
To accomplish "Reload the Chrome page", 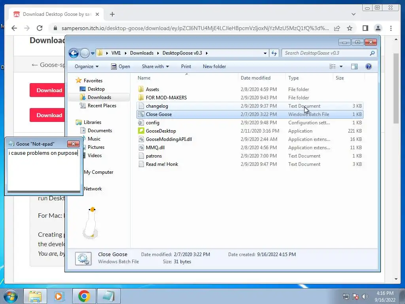I will point(40,28).
